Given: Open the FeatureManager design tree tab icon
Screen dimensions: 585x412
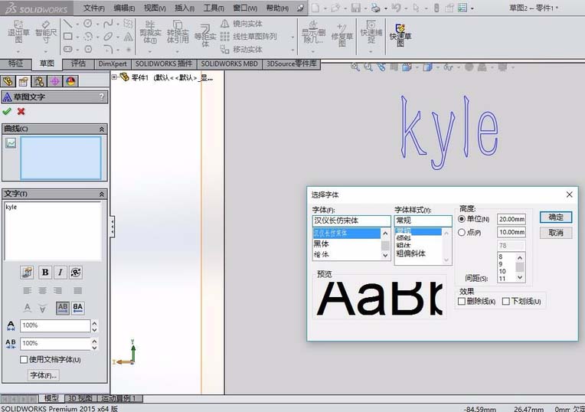Looking at the screenshot, I should [x=8, y=81].
